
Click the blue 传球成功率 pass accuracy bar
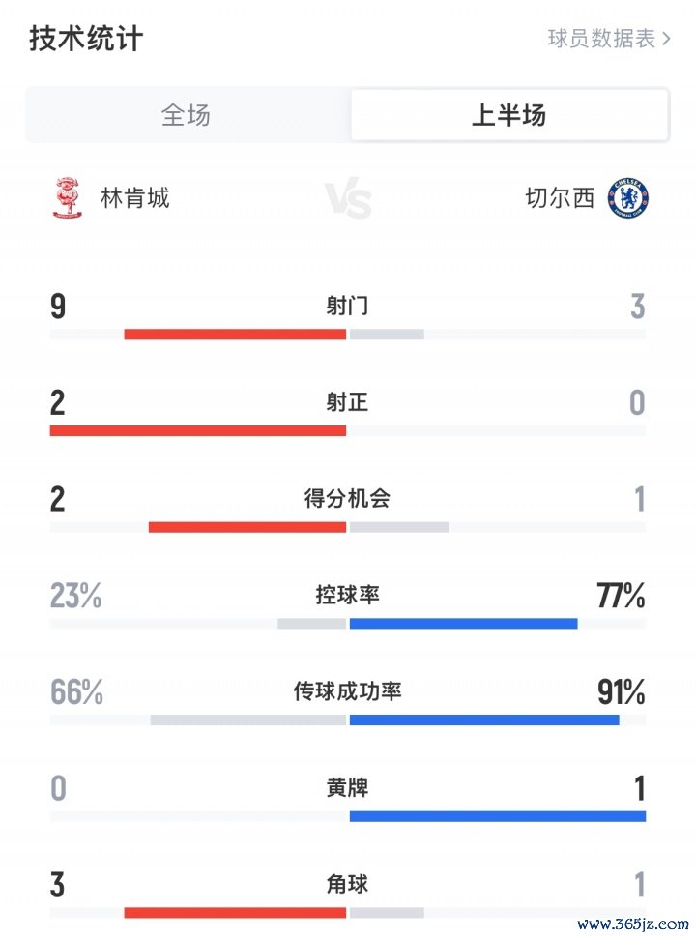pos(484,719)
